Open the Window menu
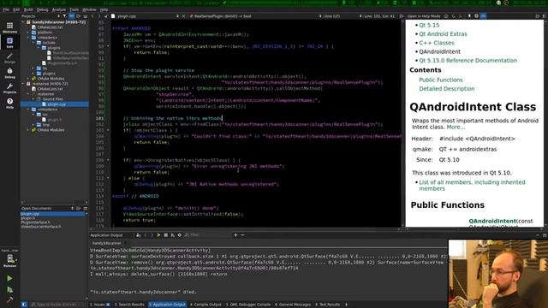 (89, 9)
